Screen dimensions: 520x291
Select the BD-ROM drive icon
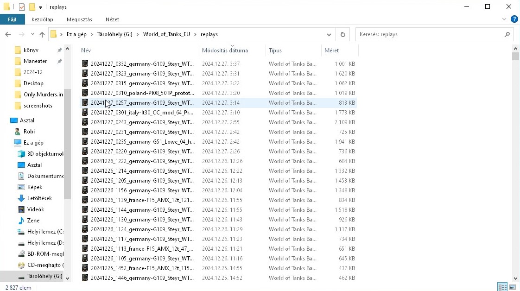coord(21,254)
